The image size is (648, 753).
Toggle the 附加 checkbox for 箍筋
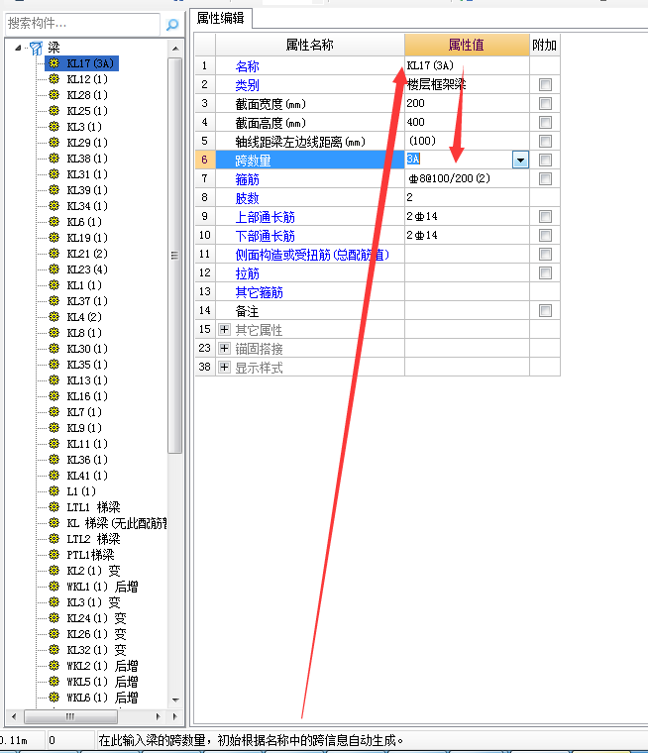(545, 178)
